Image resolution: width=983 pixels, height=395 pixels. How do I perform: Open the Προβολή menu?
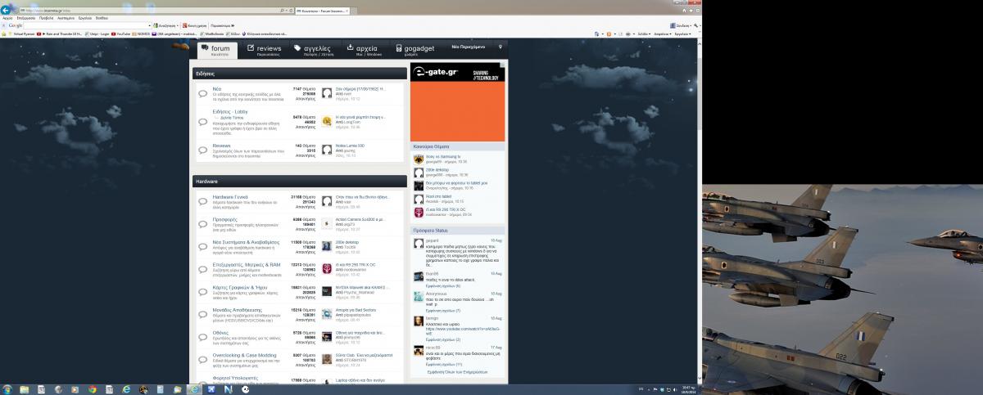(x=47, y=16)
